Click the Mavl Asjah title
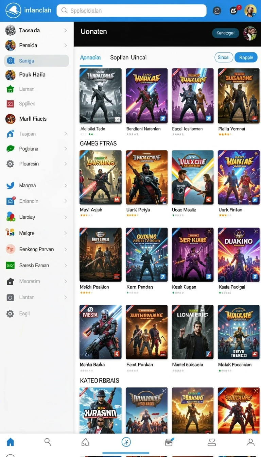This screenshot has width=261, height=457. click(91, 210)
